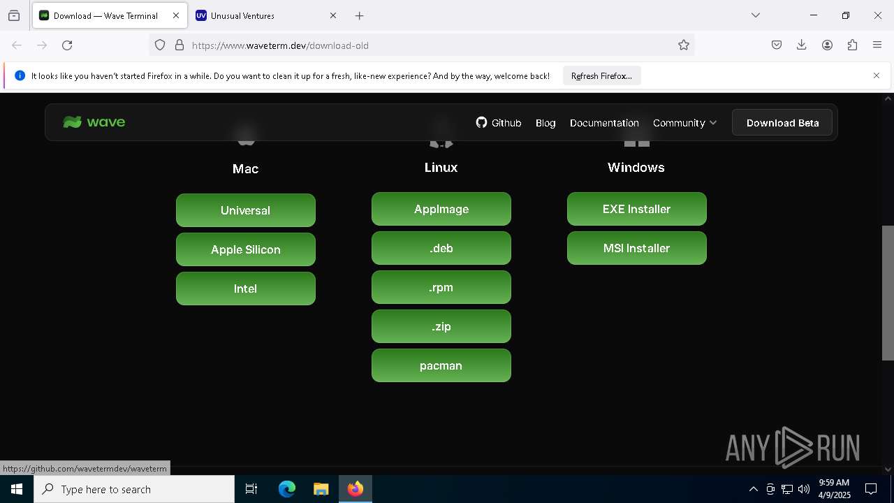The width and height of the screenshot is (894, 503).
Task: Open the Firefox application menu
Action: coord(877,45)
